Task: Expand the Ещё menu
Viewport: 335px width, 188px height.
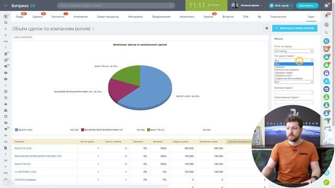Action: pos(311,17)
